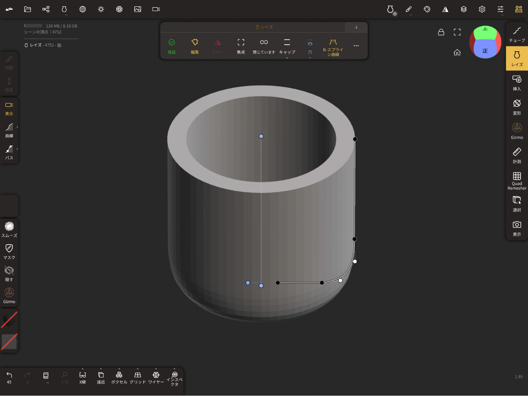Select the 計測 (Measure) tool
528x396 pixels.
[x=516, y=155]
